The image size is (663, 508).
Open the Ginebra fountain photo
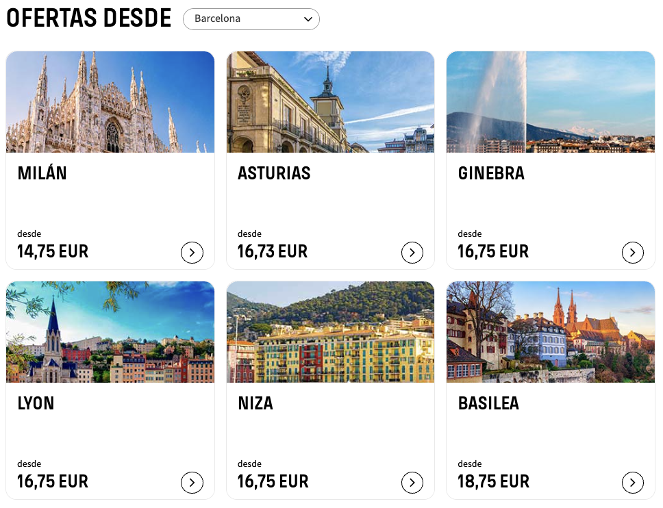point(551,102)
